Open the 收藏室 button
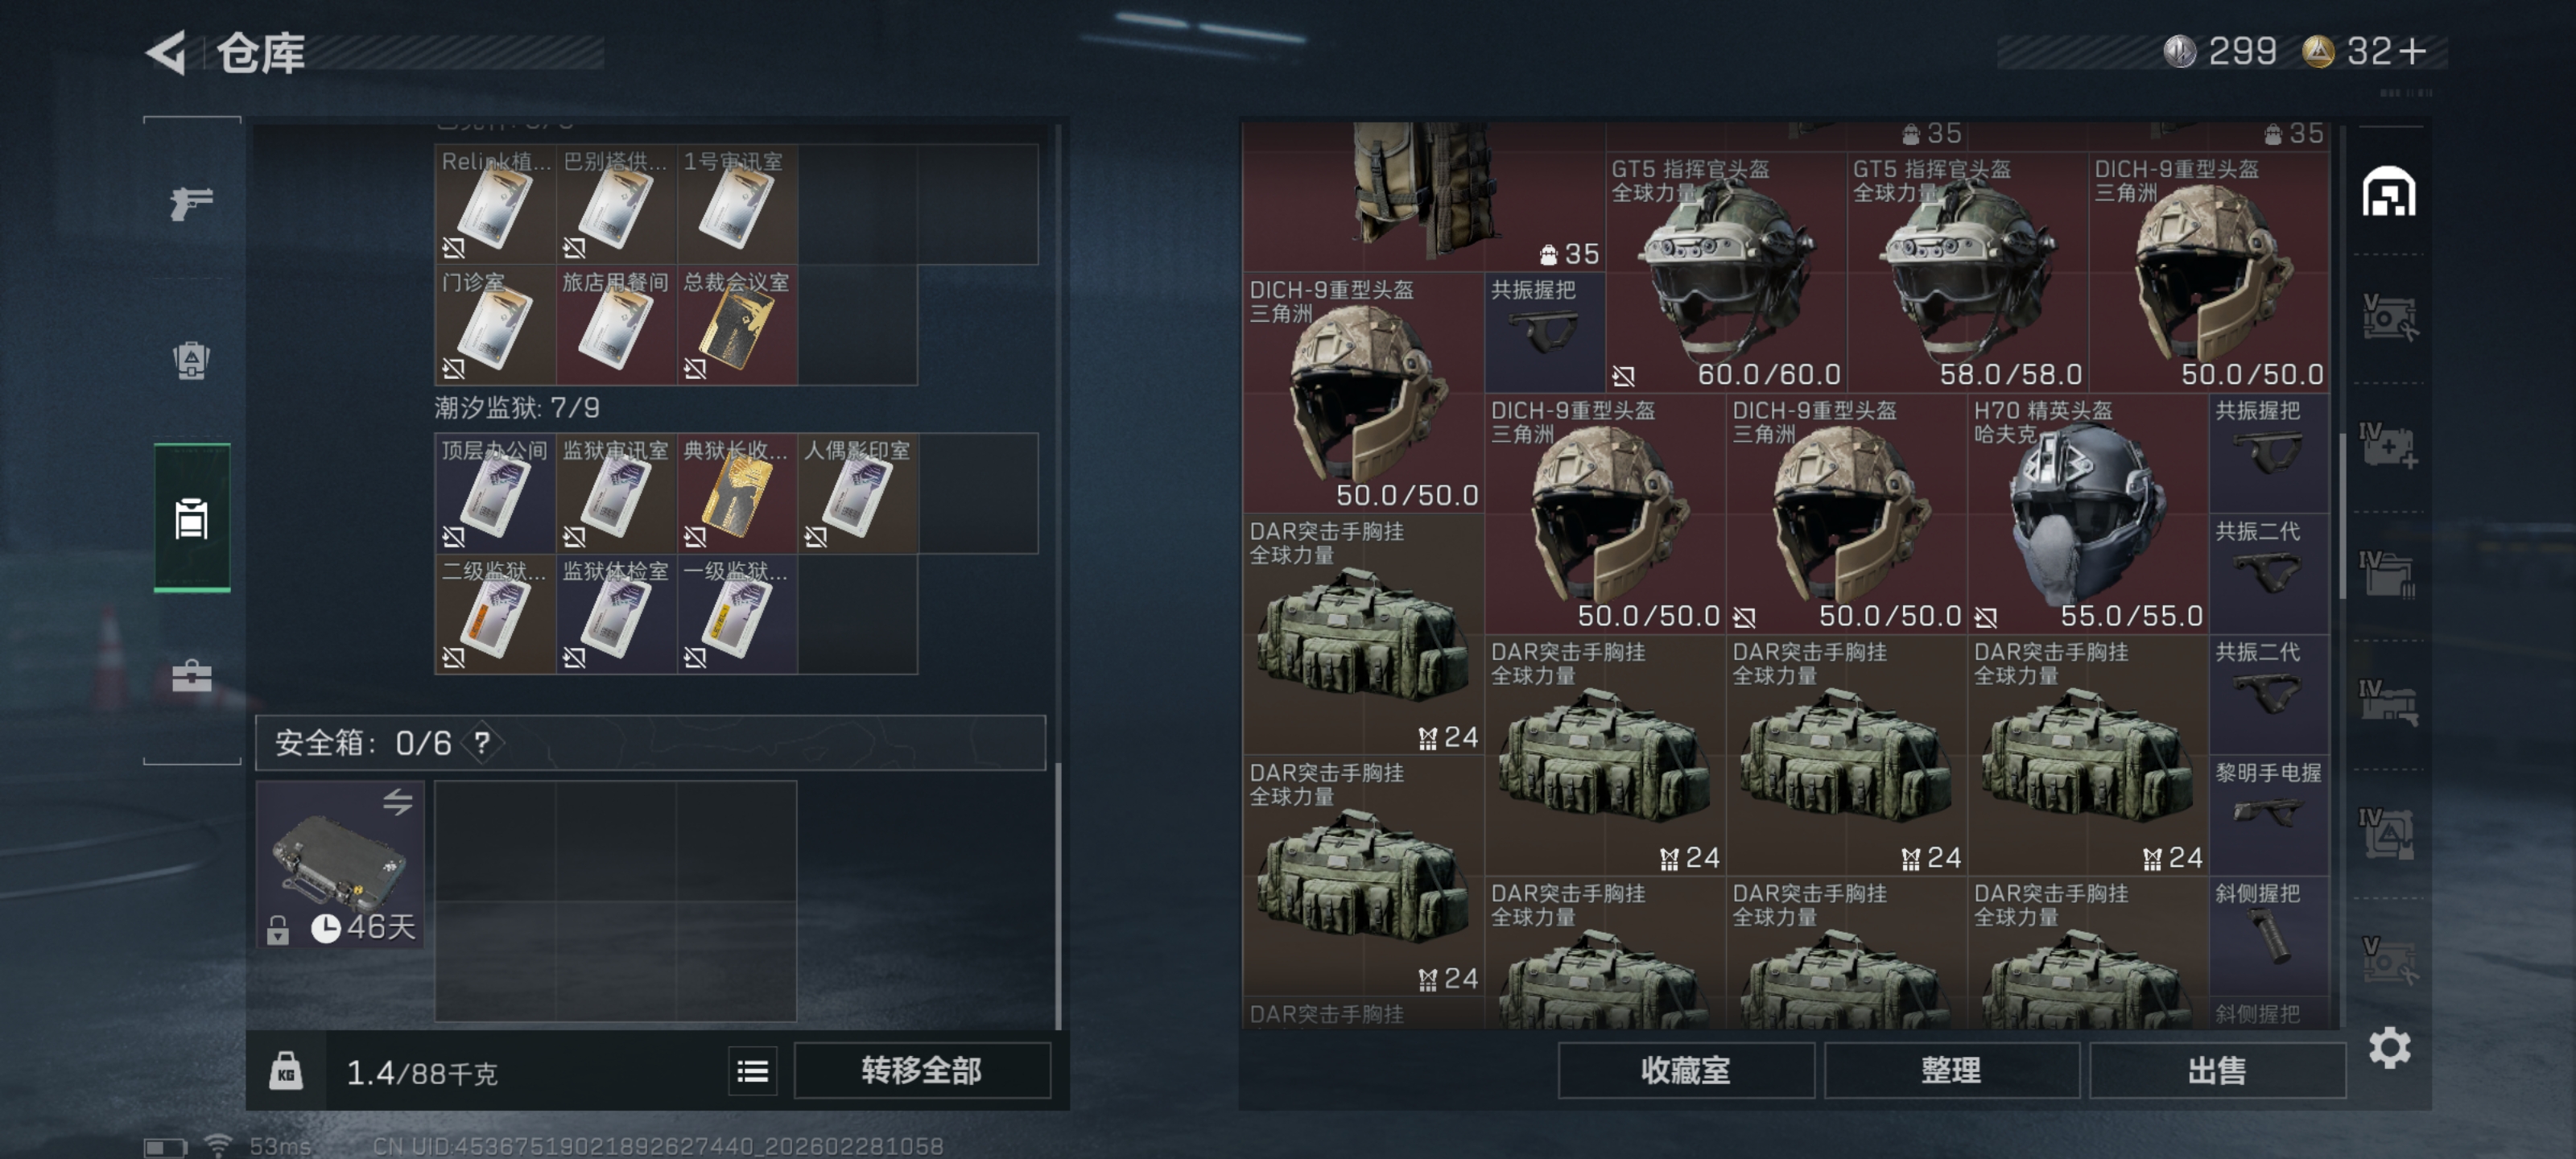2576x1159 pixels. [1685, 1070]
